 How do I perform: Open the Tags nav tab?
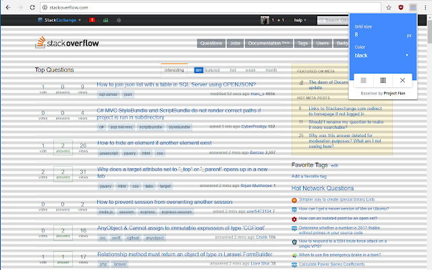(302, 43)
